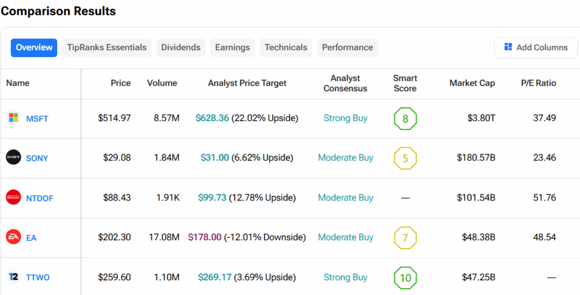Click EA Smart Score 7 badge

click(405, 237)
